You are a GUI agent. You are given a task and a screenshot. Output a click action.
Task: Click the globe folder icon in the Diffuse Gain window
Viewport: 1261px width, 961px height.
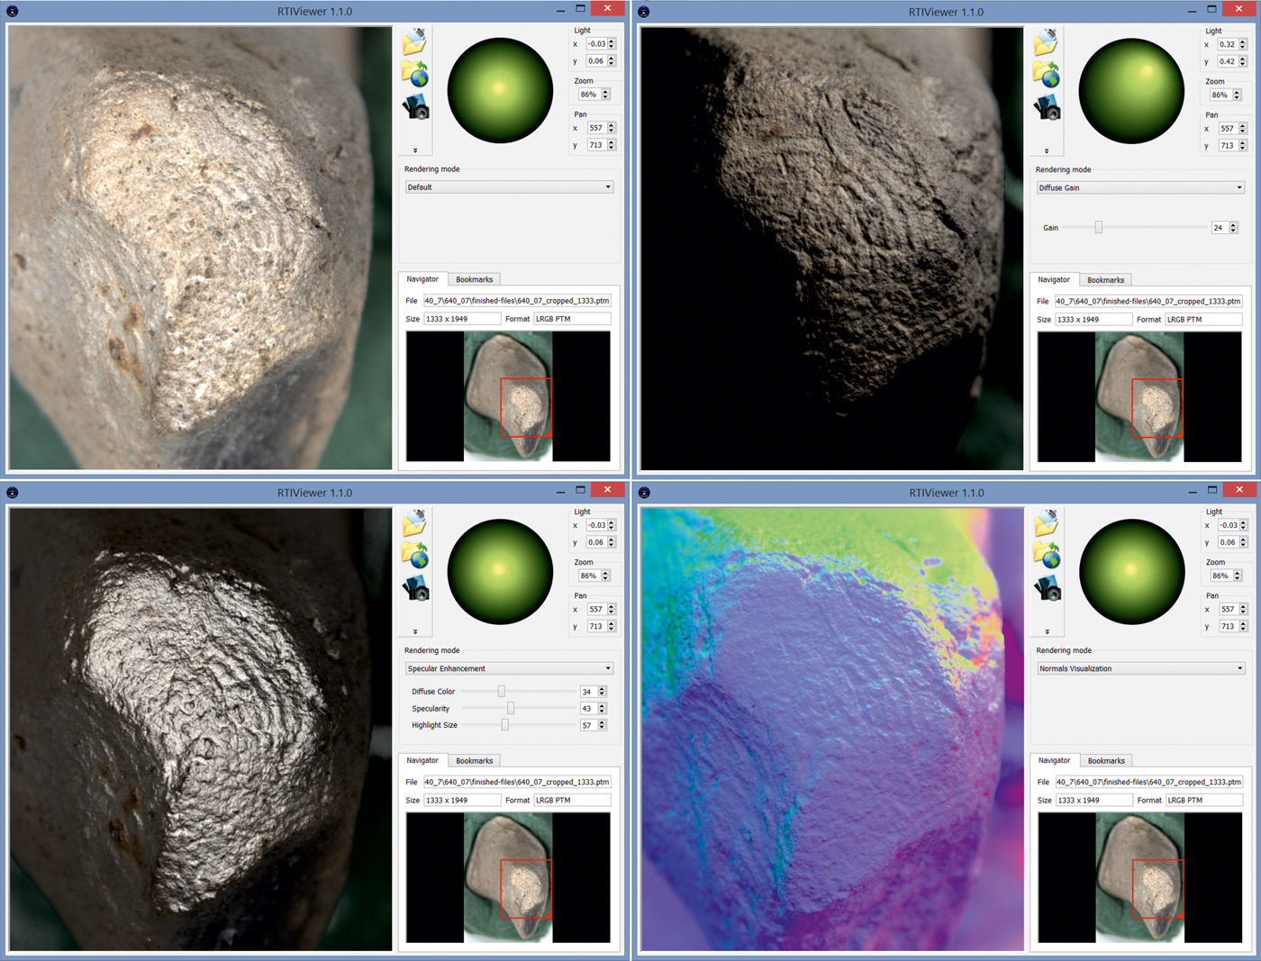point(1046,74)
